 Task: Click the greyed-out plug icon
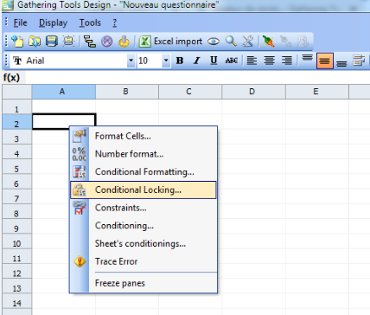285,42
